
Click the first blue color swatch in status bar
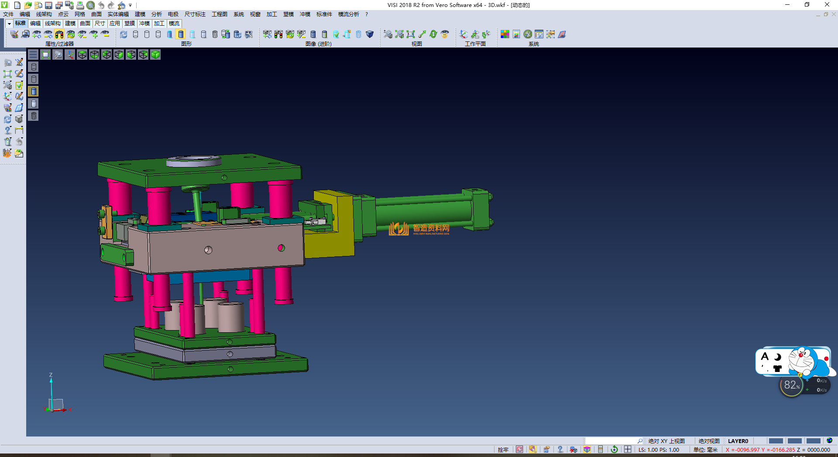(x=776, y=441)
